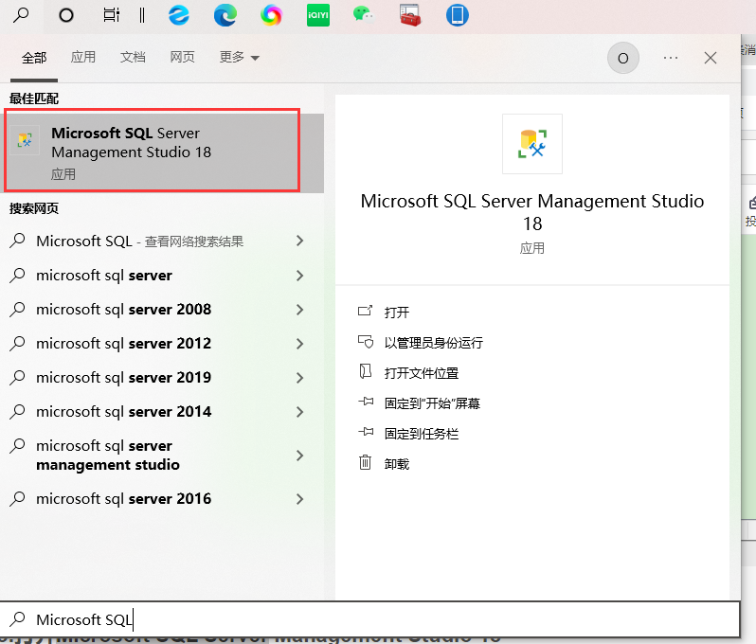This screenshot has width=756, height=644.
Task: Open iQIYI app from taskbar
Action: [317, 15]
